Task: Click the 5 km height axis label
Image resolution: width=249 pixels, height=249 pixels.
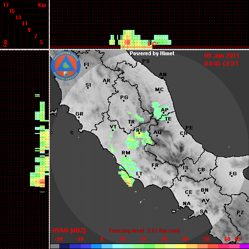Action: click(41, 42)
